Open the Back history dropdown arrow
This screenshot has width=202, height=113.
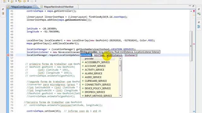(28, 1)
